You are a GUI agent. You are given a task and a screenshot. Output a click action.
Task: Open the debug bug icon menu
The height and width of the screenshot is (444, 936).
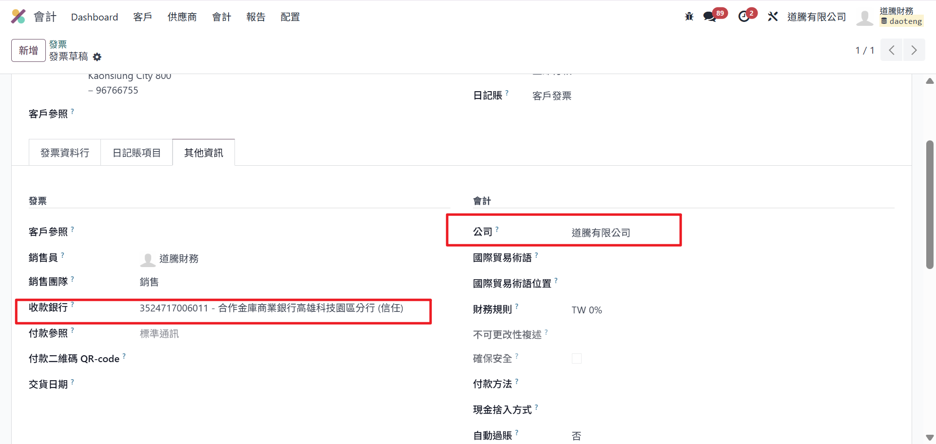point(689,17)
